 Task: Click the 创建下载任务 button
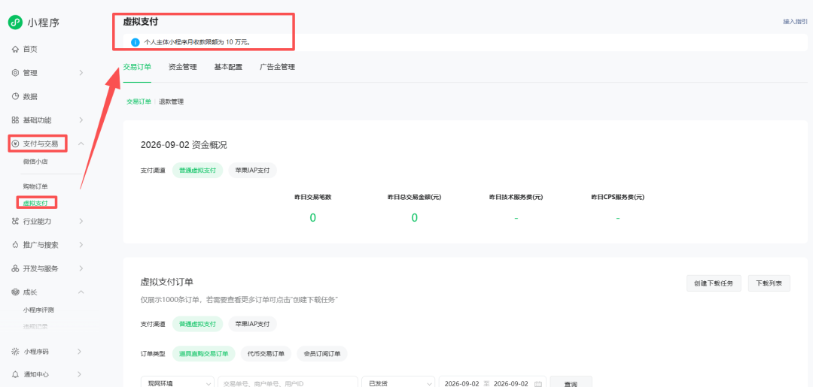pos(714,283)
